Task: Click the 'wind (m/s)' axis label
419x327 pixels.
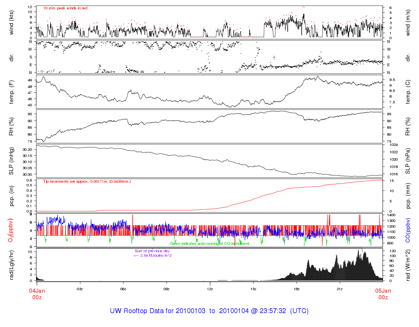Action: (408, 22)
